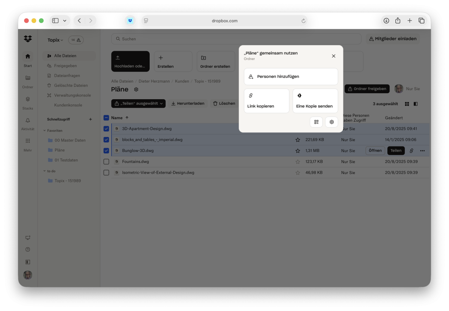Open the QR code icon in the share dialog
This screenshot has width=449, height=311.
pyautogui.click(x=316, y=122)
